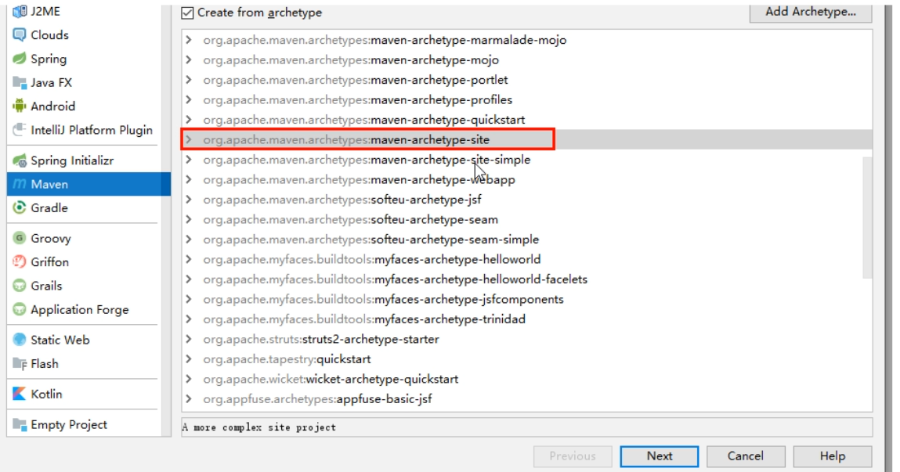
Task: Expand maven-archetype-profiles chevron
Action: pos(188,99)
